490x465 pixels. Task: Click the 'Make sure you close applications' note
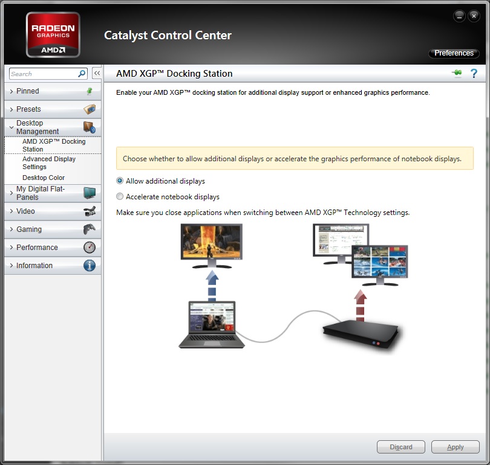(263, 213)
